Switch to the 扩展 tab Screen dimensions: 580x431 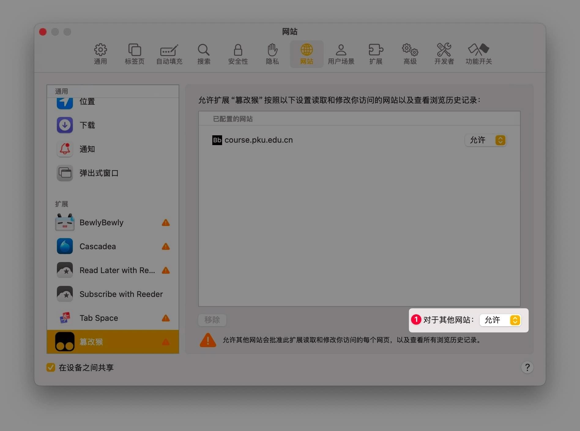point(376,54)
